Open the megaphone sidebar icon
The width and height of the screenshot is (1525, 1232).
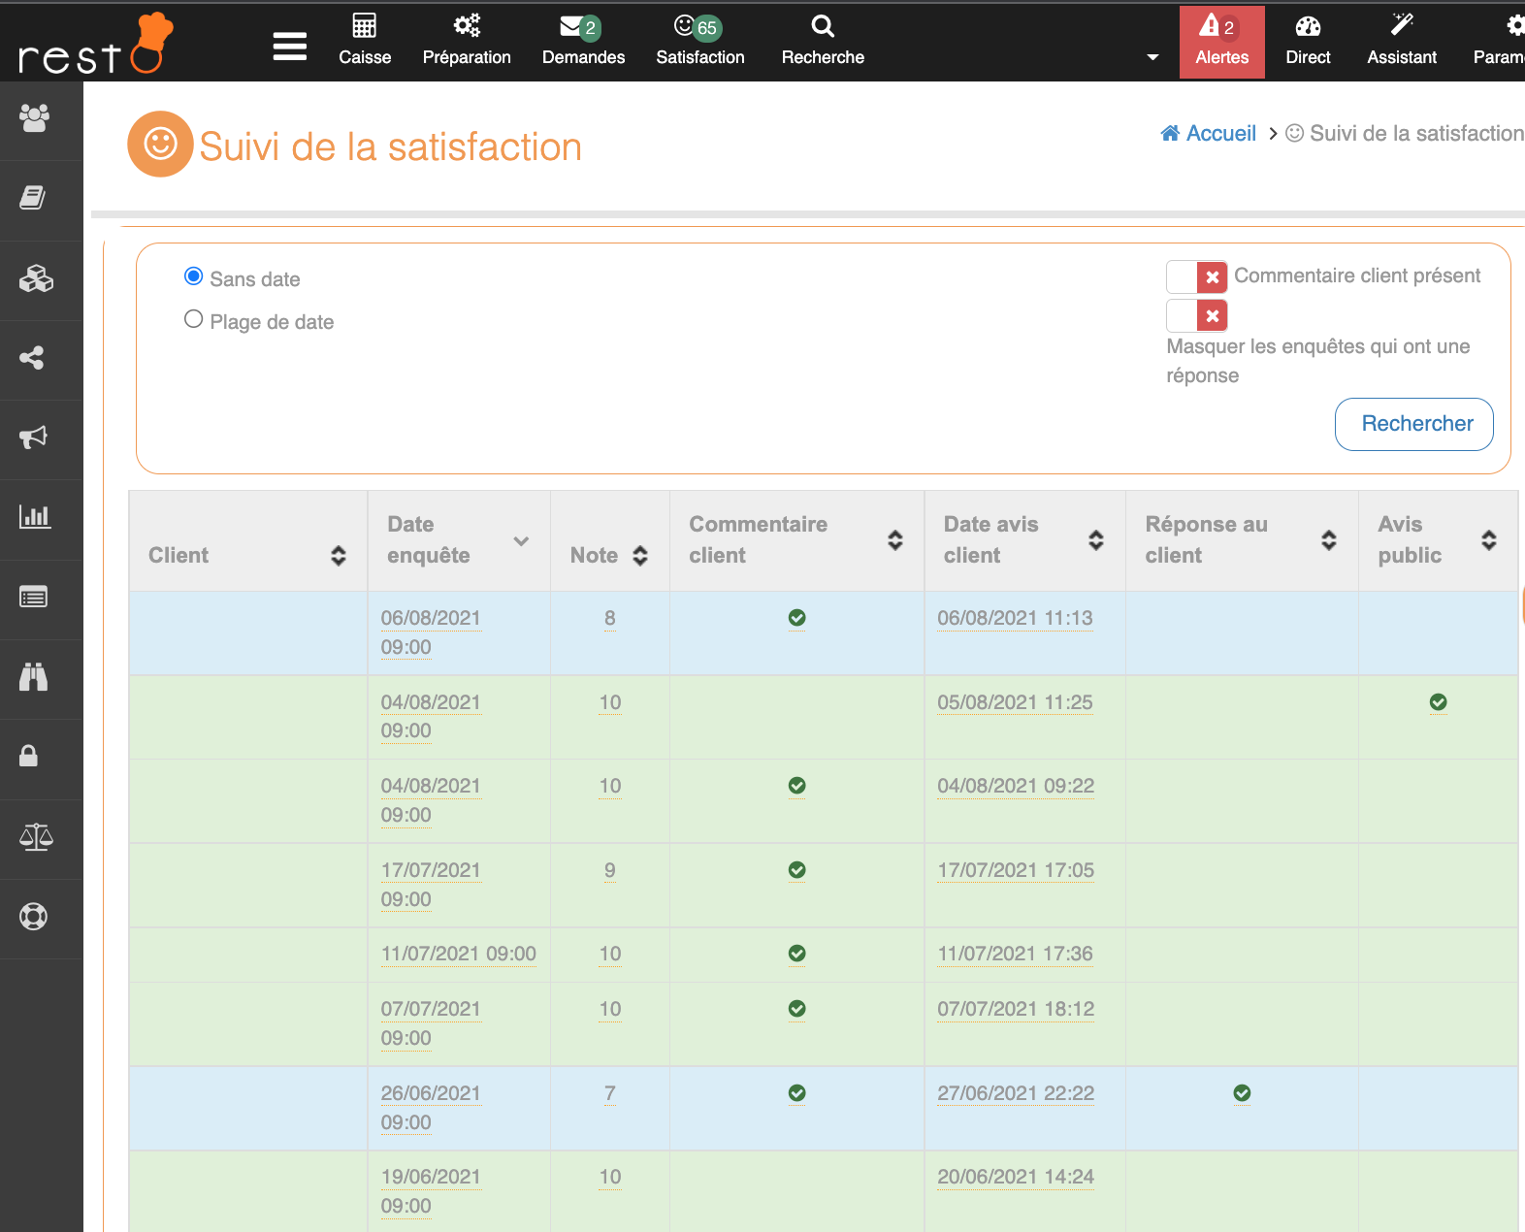[x=34, y=438]
